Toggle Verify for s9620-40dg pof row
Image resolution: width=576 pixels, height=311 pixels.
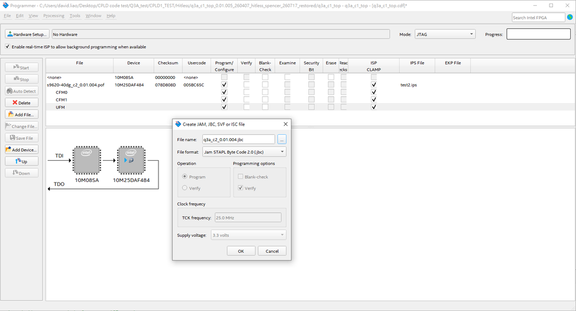point(247,85)
